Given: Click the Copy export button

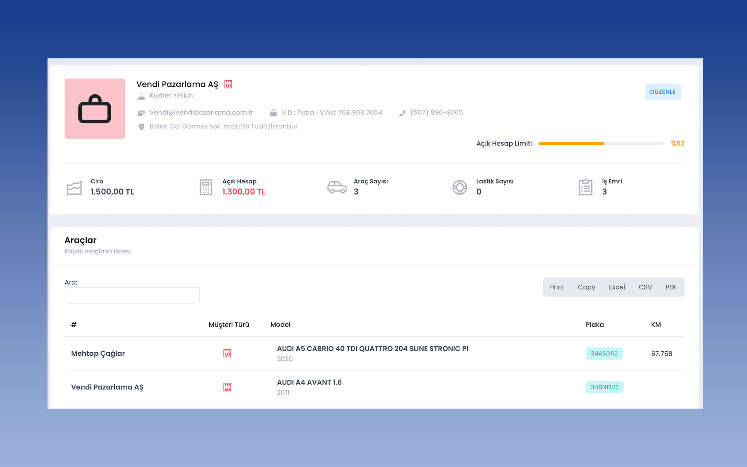Looking at the screenshot, I should point(586,287).
